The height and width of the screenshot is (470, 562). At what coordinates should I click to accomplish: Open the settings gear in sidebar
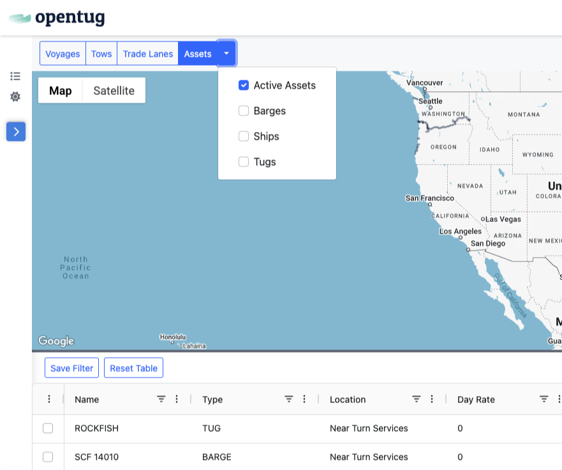pos(15,96)
